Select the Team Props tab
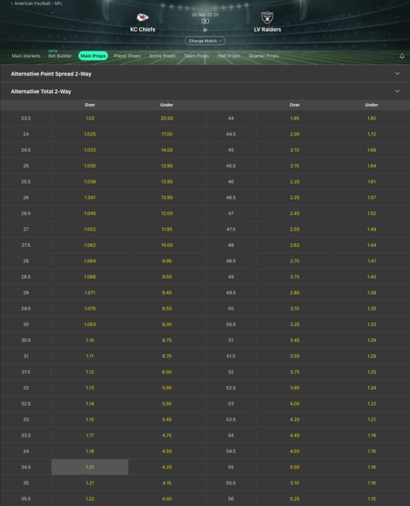410x506 pixels. 197,56
